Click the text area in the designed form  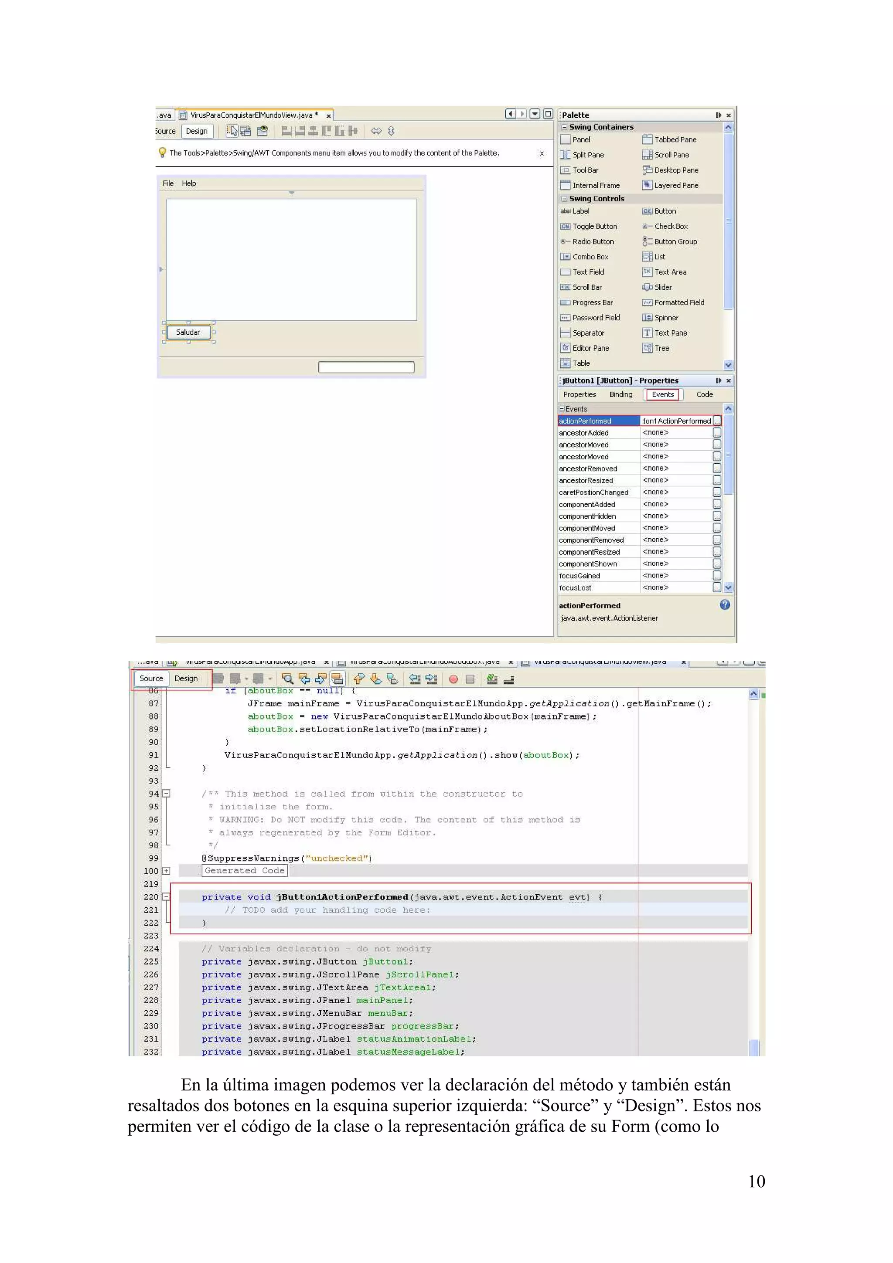tap(291, 260)
